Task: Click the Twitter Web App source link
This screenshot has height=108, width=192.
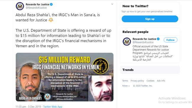Action: tap(53, 107)
